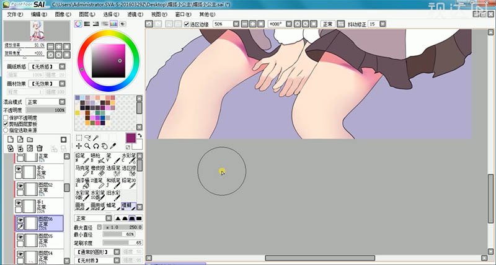Toggle 选区边缘 checkbox in toolbar
Screen dimensions: 496x265
tap(187, 24)
